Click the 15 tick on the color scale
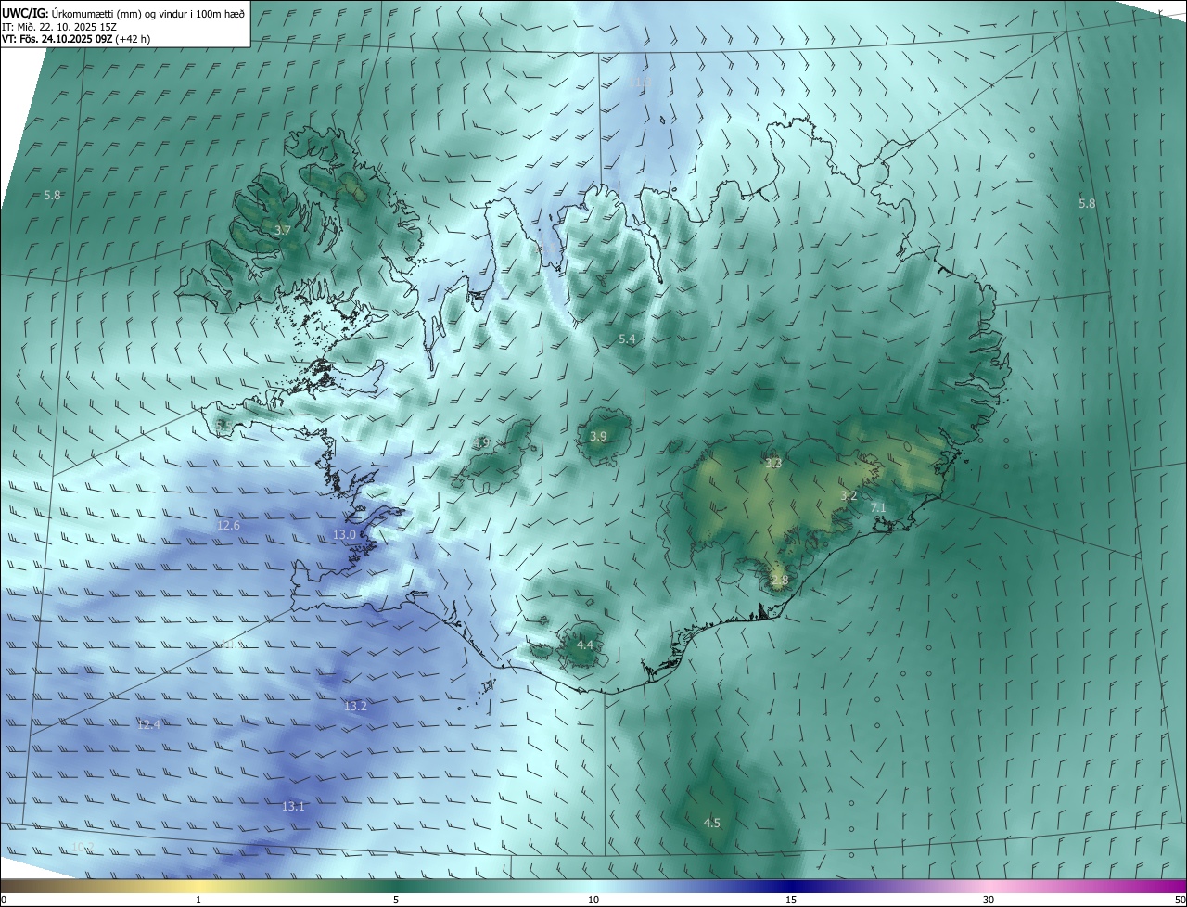Image resolution: width=1187 pixels, height=907 pixels. point(791,901)
